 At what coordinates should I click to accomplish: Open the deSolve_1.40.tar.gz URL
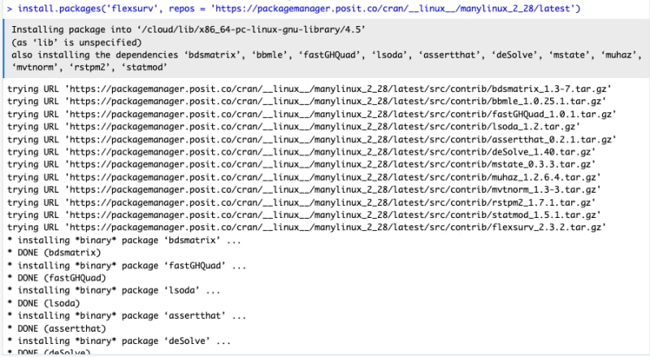click(x=332, y=152)
